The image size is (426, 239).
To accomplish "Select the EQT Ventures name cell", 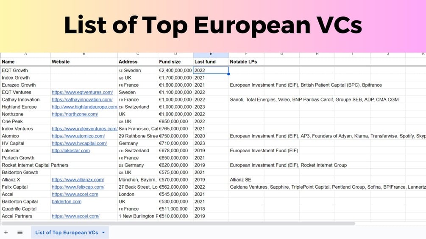I will pos(25,92).
